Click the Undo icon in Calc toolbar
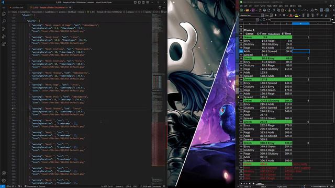The height and width of the screenshot is (188, 335). pos(299,10)
